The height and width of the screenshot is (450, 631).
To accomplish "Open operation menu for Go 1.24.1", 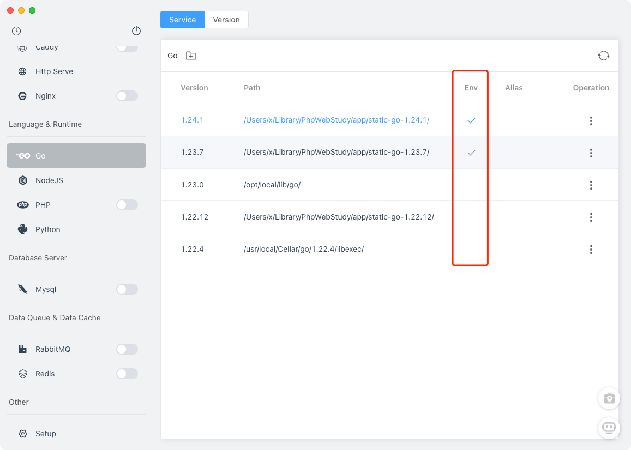I will [591, 120].
